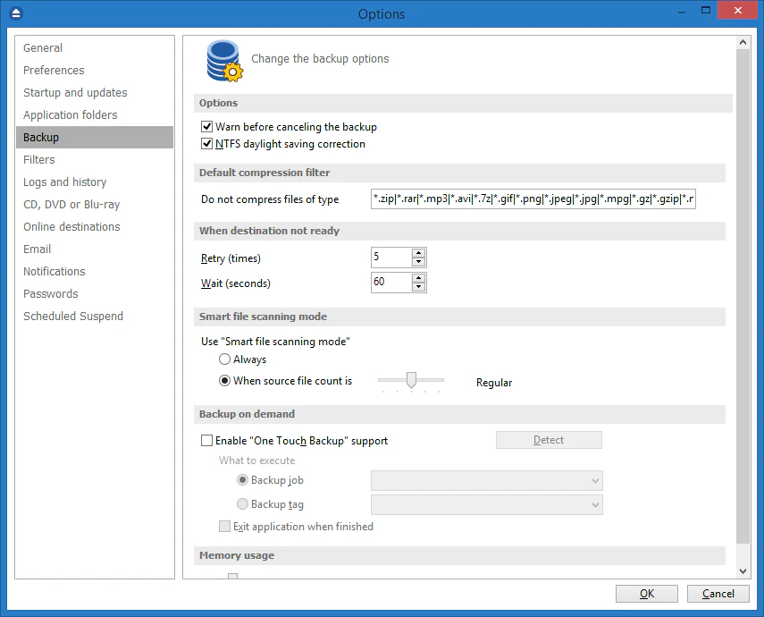Select Filters in the sidebar
764x617 pixels.
tap(38, 159)
